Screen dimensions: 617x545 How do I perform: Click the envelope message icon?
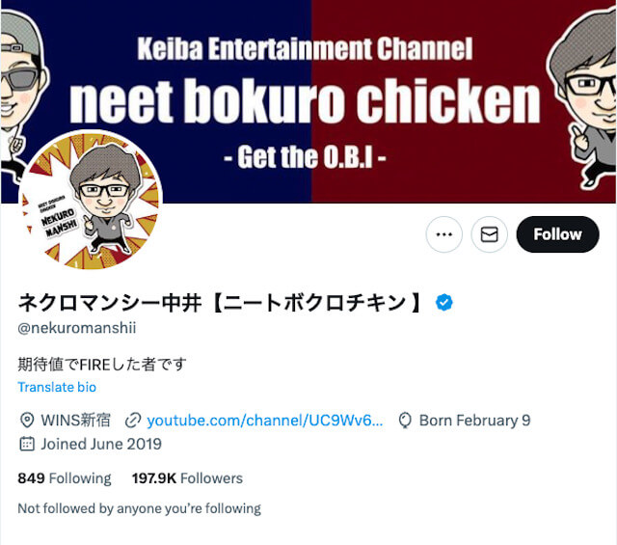click(489, 234)
